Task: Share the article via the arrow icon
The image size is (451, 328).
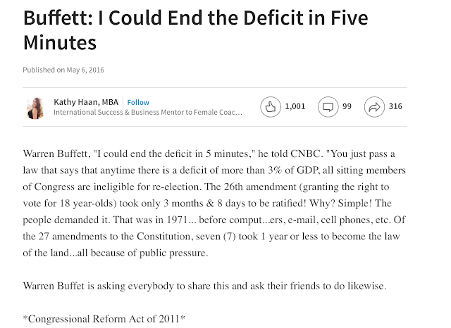Action: tap(374, 107)
